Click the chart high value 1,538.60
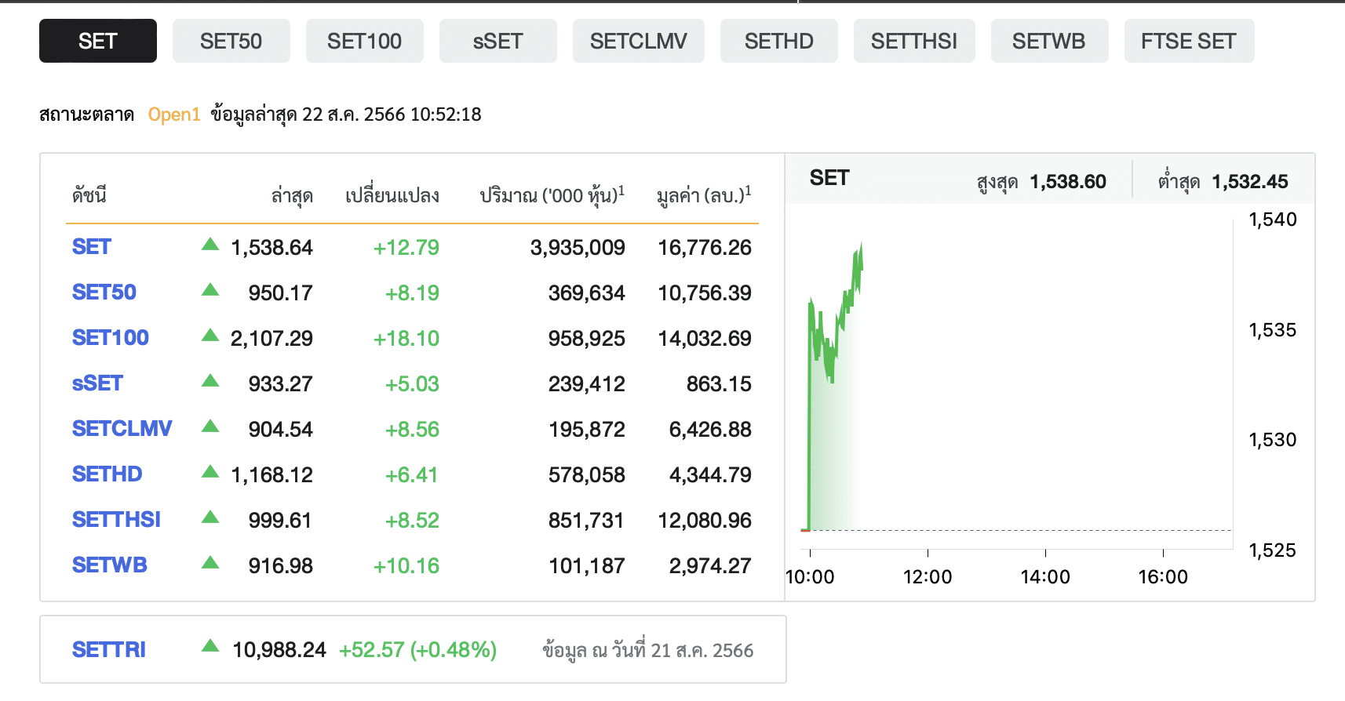Screen dimensions: 1345x701 point(1068,182)
